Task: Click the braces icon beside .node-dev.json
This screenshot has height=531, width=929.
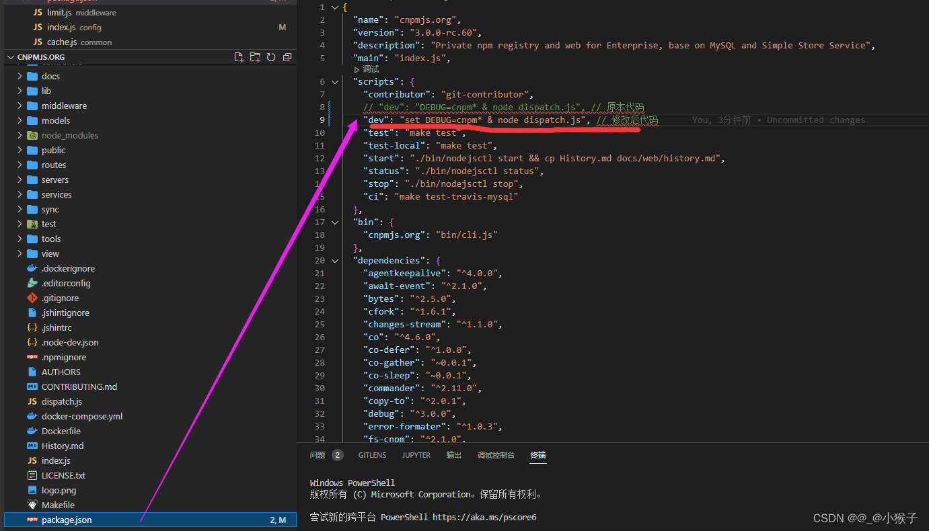Action: click(32, 342)
